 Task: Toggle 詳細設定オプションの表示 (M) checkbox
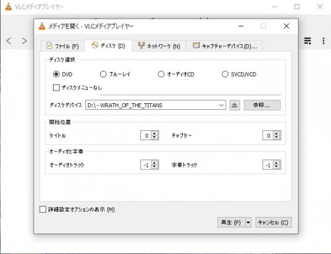tap(42, 209)
